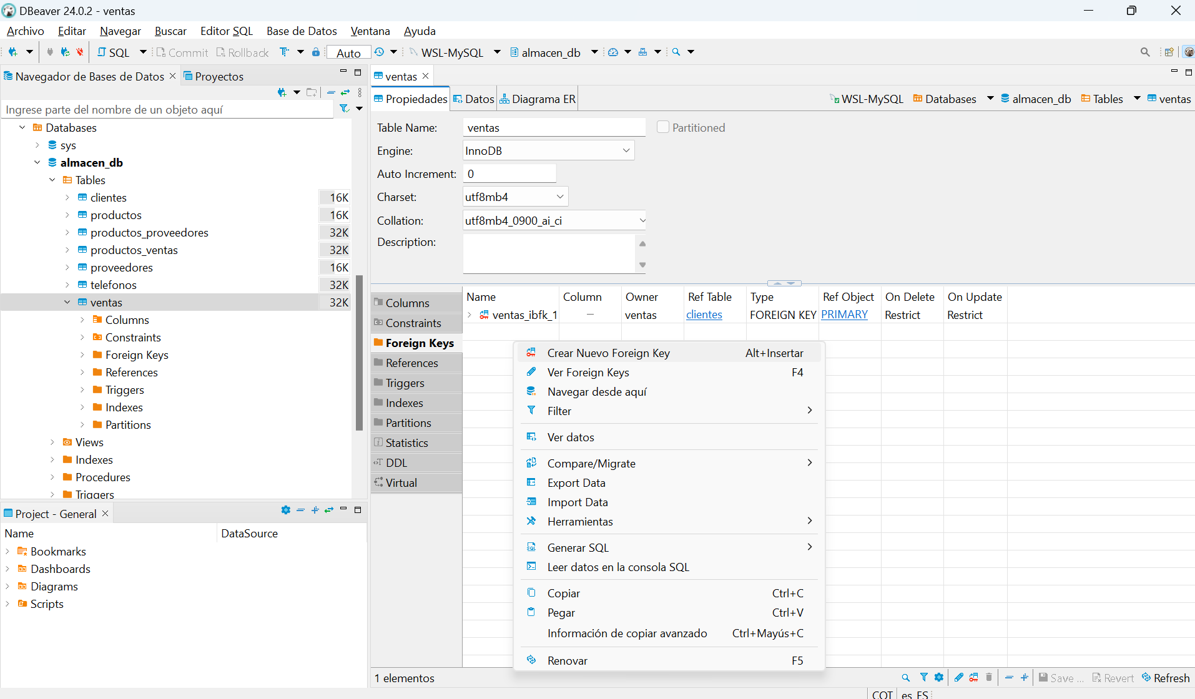Open Generar SQL submenu in context menu

point(668,547)
